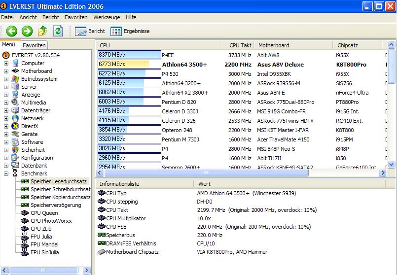Expand the Netzwerk tree node
Viewport: 397px width, 275px height.
(6, 118)
